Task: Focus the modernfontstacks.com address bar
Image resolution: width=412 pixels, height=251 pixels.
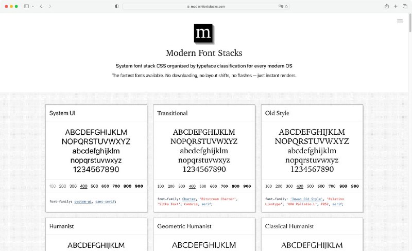Action: pyautogui.click(x=206, y=6)
